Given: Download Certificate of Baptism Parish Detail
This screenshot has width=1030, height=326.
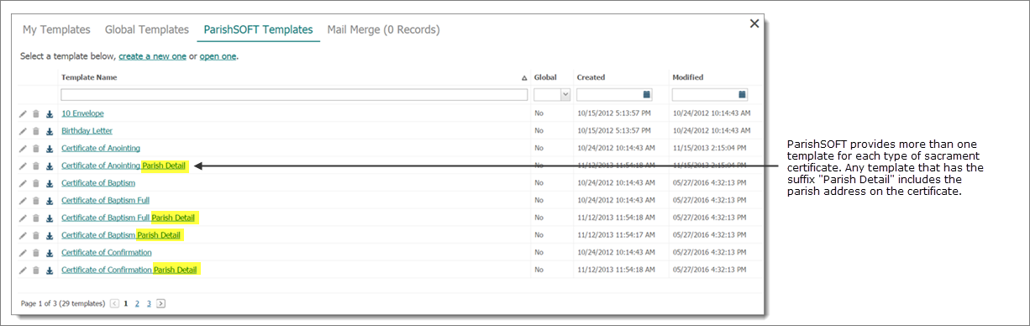Looking at the screenshot, I should [49, 235].
